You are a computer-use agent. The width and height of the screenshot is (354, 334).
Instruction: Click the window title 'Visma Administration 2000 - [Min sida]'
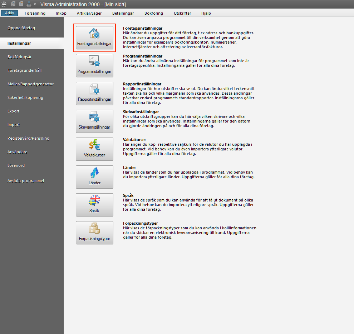tap(83, 4)
